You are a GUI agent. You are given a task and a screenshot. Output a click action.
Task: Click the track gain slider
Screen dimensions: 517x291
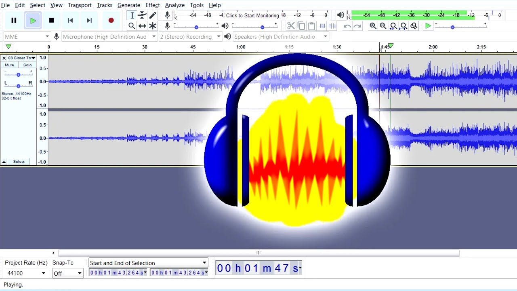coord(18,74)
